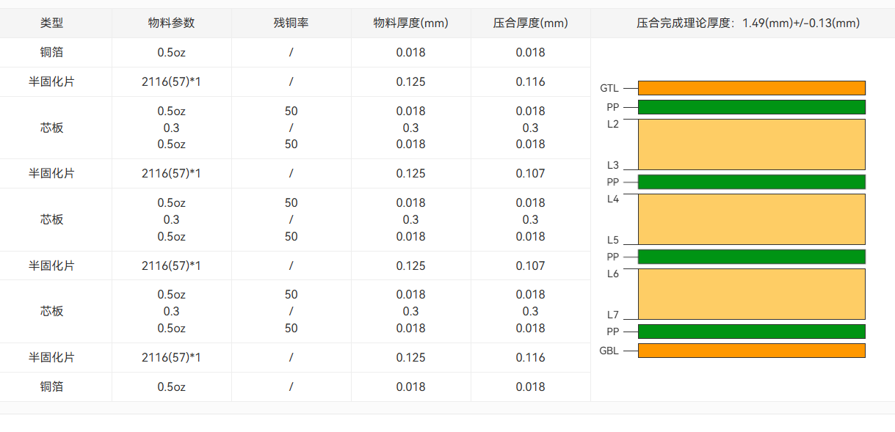Select the 残铜率 column header
This screenshot has height=432, width=895.
[x=291, y=23]
